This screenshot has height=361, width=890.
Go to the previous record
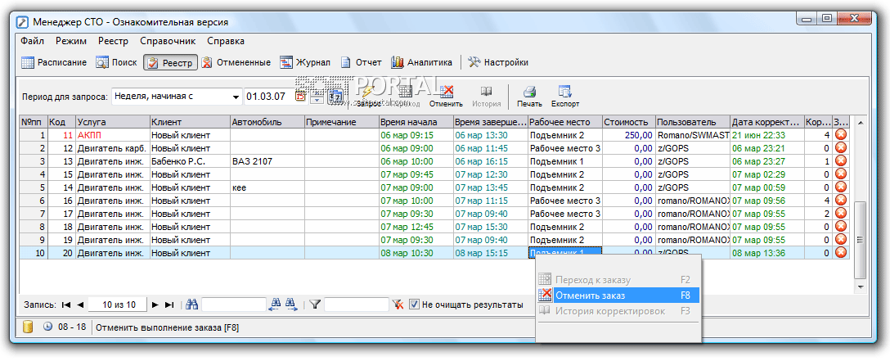[80, 305]
